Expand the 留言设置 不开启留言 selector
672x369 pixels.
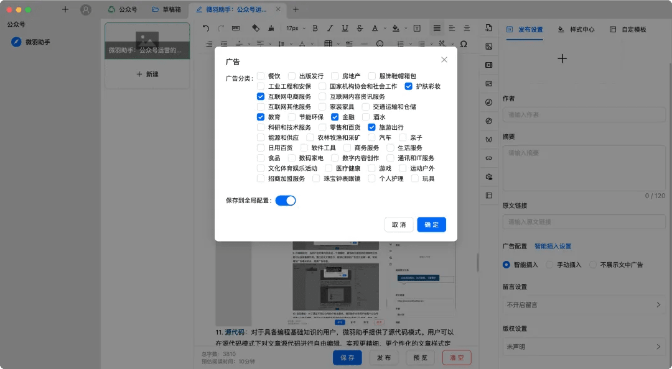click(x=584, y=305)
